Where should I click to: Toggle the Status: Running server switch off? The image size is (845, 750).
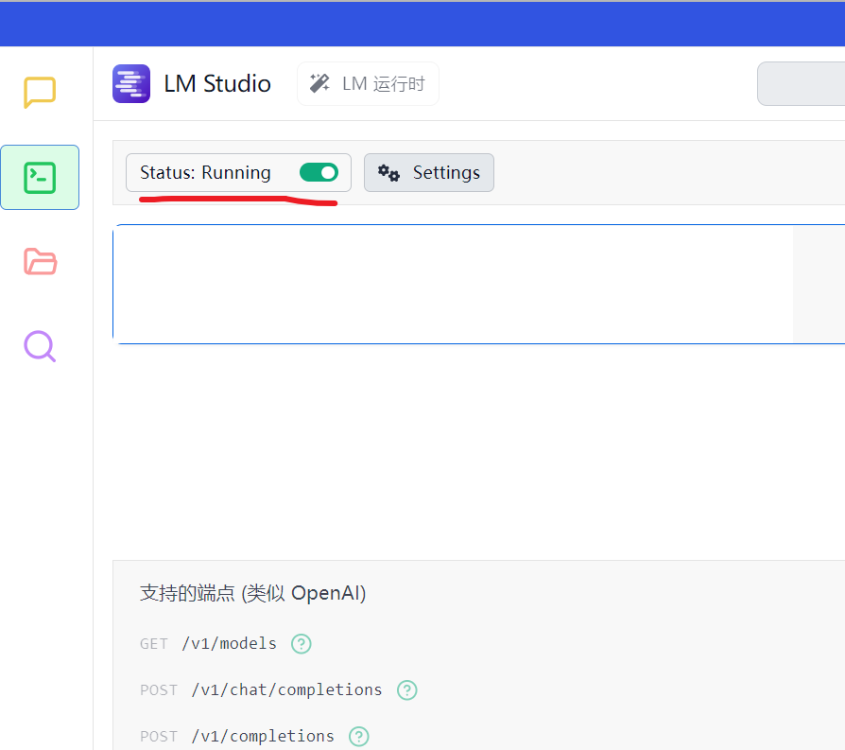pyautogui.click(x=319, y=172)
